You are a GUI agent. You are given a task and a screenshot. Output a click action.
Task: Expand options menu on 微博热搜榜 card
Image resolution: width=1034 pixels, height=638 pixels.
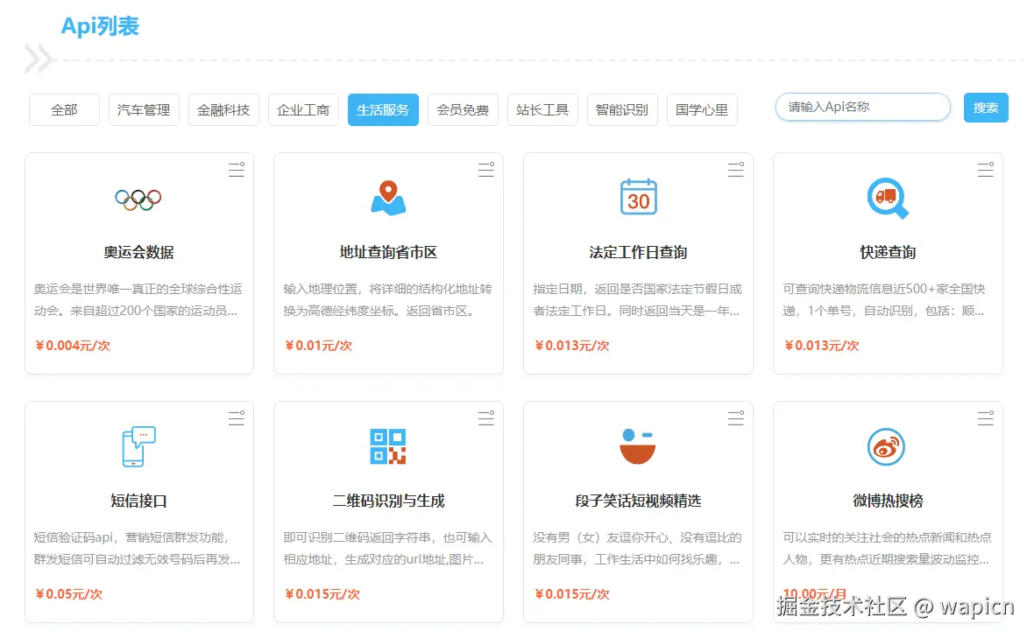985,418
